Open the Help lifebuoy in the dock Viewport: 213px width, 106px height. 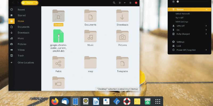(127, 101)
